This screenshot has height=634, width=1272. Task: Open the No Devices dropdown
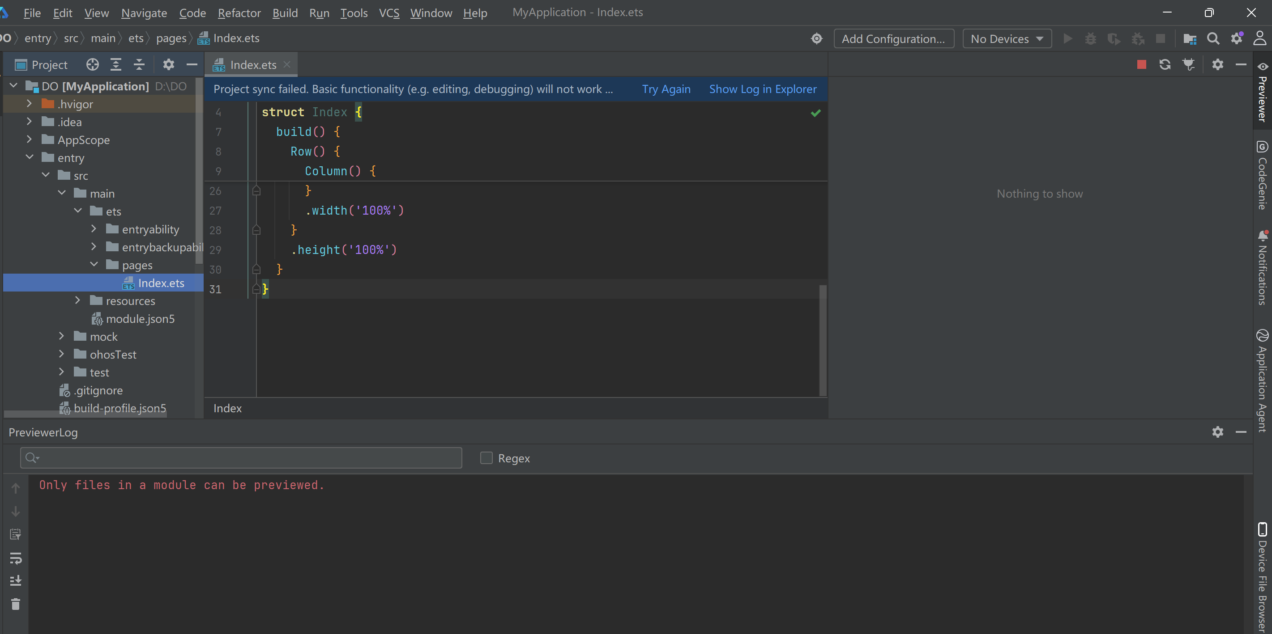(x=1006, y=38)
